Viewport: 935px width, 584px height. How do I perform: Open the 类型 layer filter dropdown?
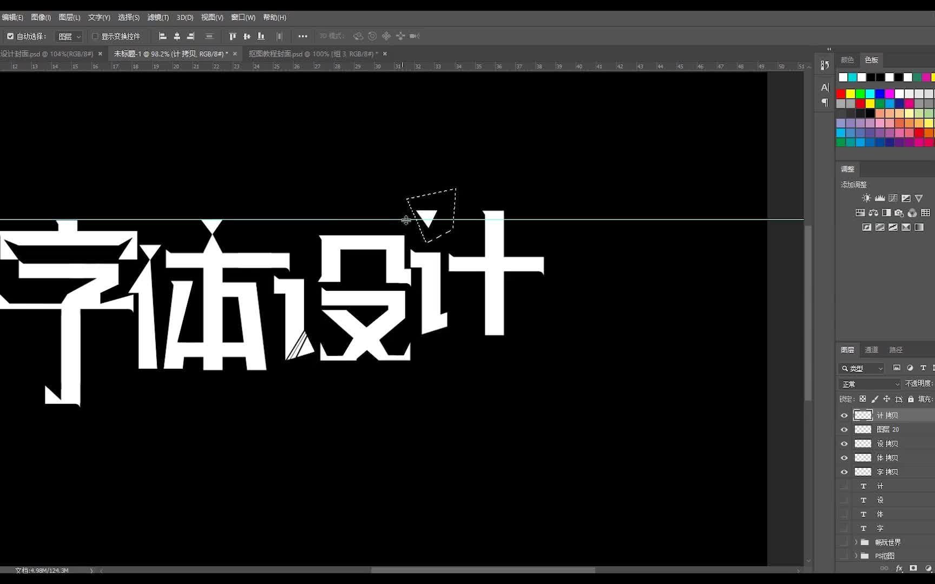[861, 368]
